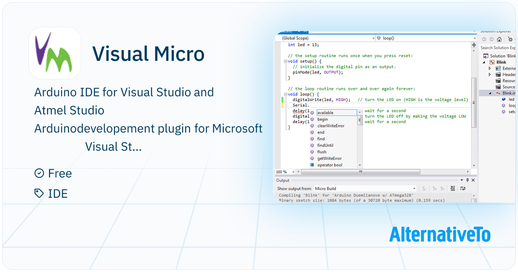Image resolution: width=518 pixels, height=272 pixels.
Task: Click the IDE tag
Action: pyautogui.click(x=58, y=194)
